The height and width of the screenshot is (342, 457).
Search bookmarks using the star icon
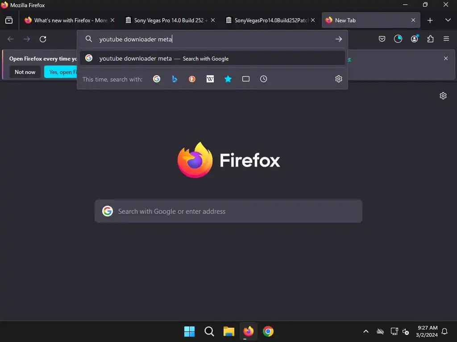(x=228, y=79)
